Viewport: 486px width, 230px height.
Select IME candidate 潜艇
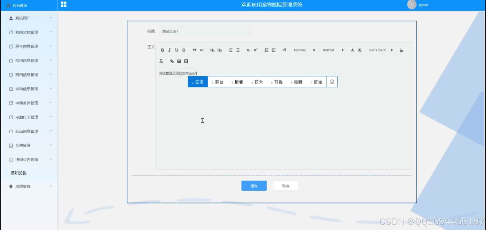point(297,82)
